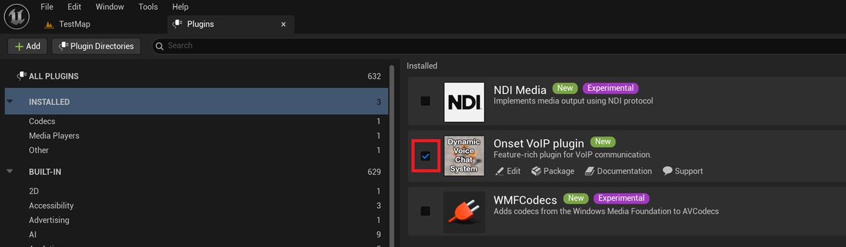Select the All Plugins category
846x247 pixels.
(196, 77)
